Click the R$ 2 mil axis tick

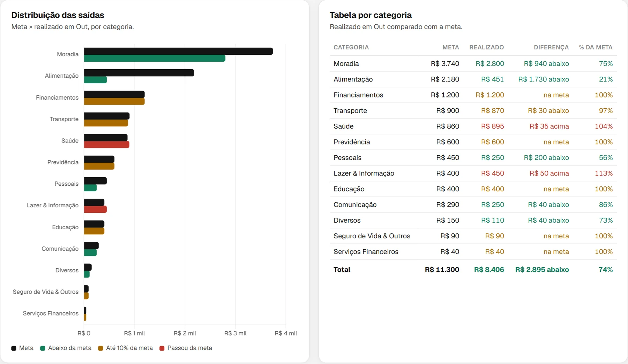click(185, 333)
